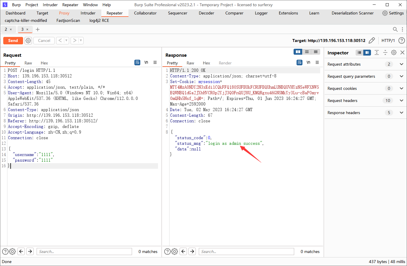Close the Inspector panel
The image size is (407, 266).
402,53
